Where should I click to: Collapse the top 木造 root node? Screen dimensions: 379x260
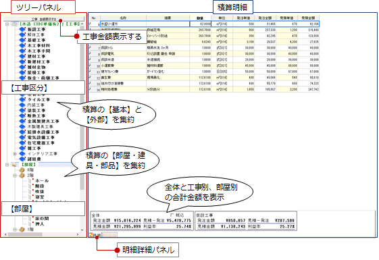click(7, 24)
